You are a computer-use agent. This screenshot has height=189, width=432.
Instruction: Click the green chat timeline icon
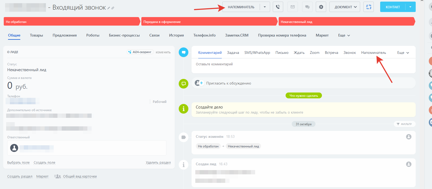pyautogui.click(x=184, y=84)
